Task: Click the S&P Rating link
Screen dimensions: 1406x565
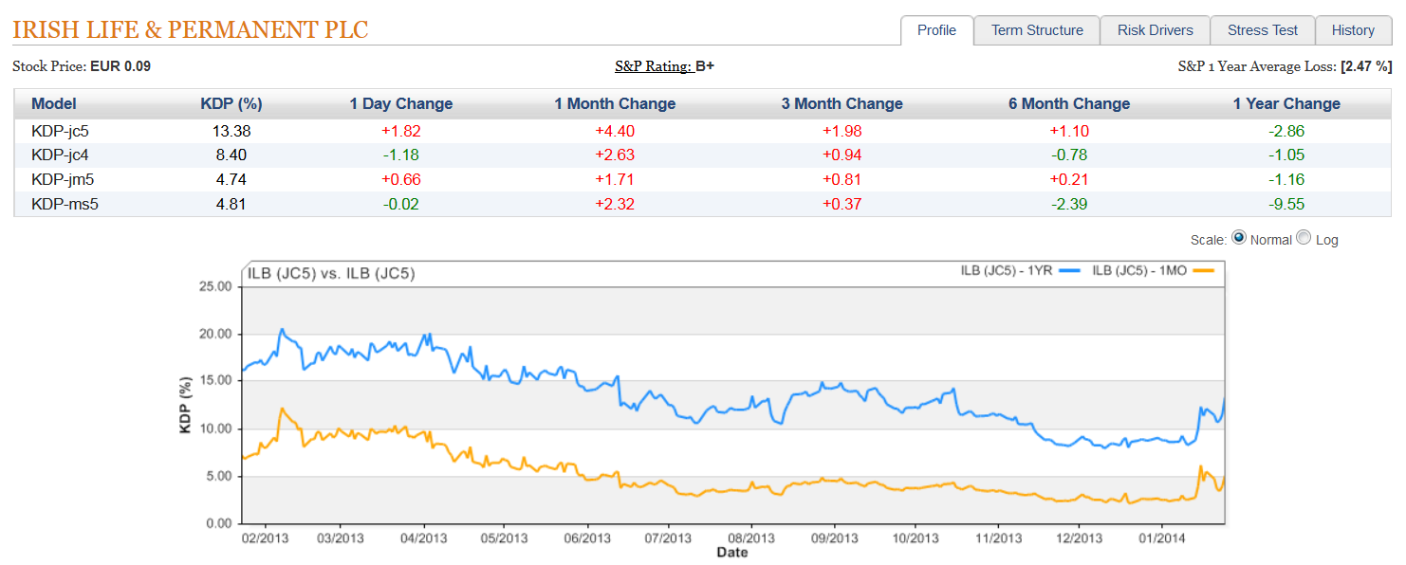Action: tap(653, 66)
